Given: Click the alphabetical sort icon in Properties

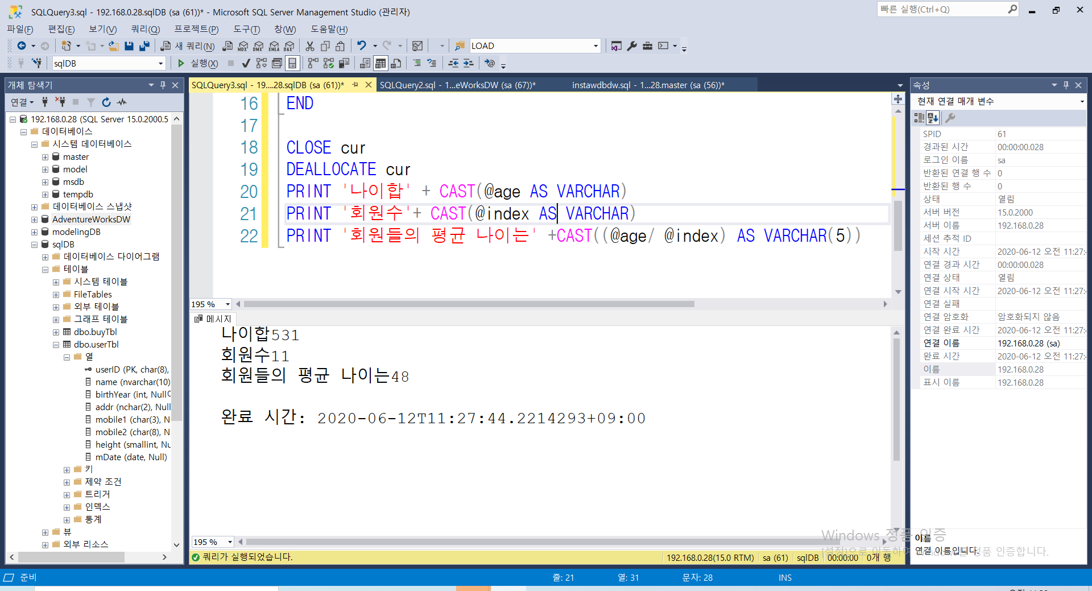Looking at the screenshot, I should coord(933,118).
